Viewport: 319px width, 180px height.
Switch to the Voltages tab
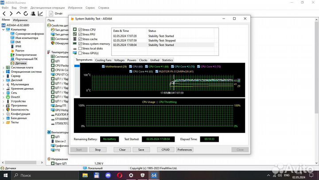point(119,60)
